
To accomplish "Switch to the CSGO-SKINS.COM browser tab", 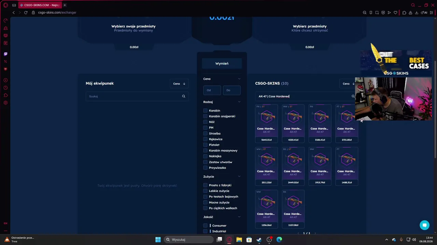I will click(40, 5).
